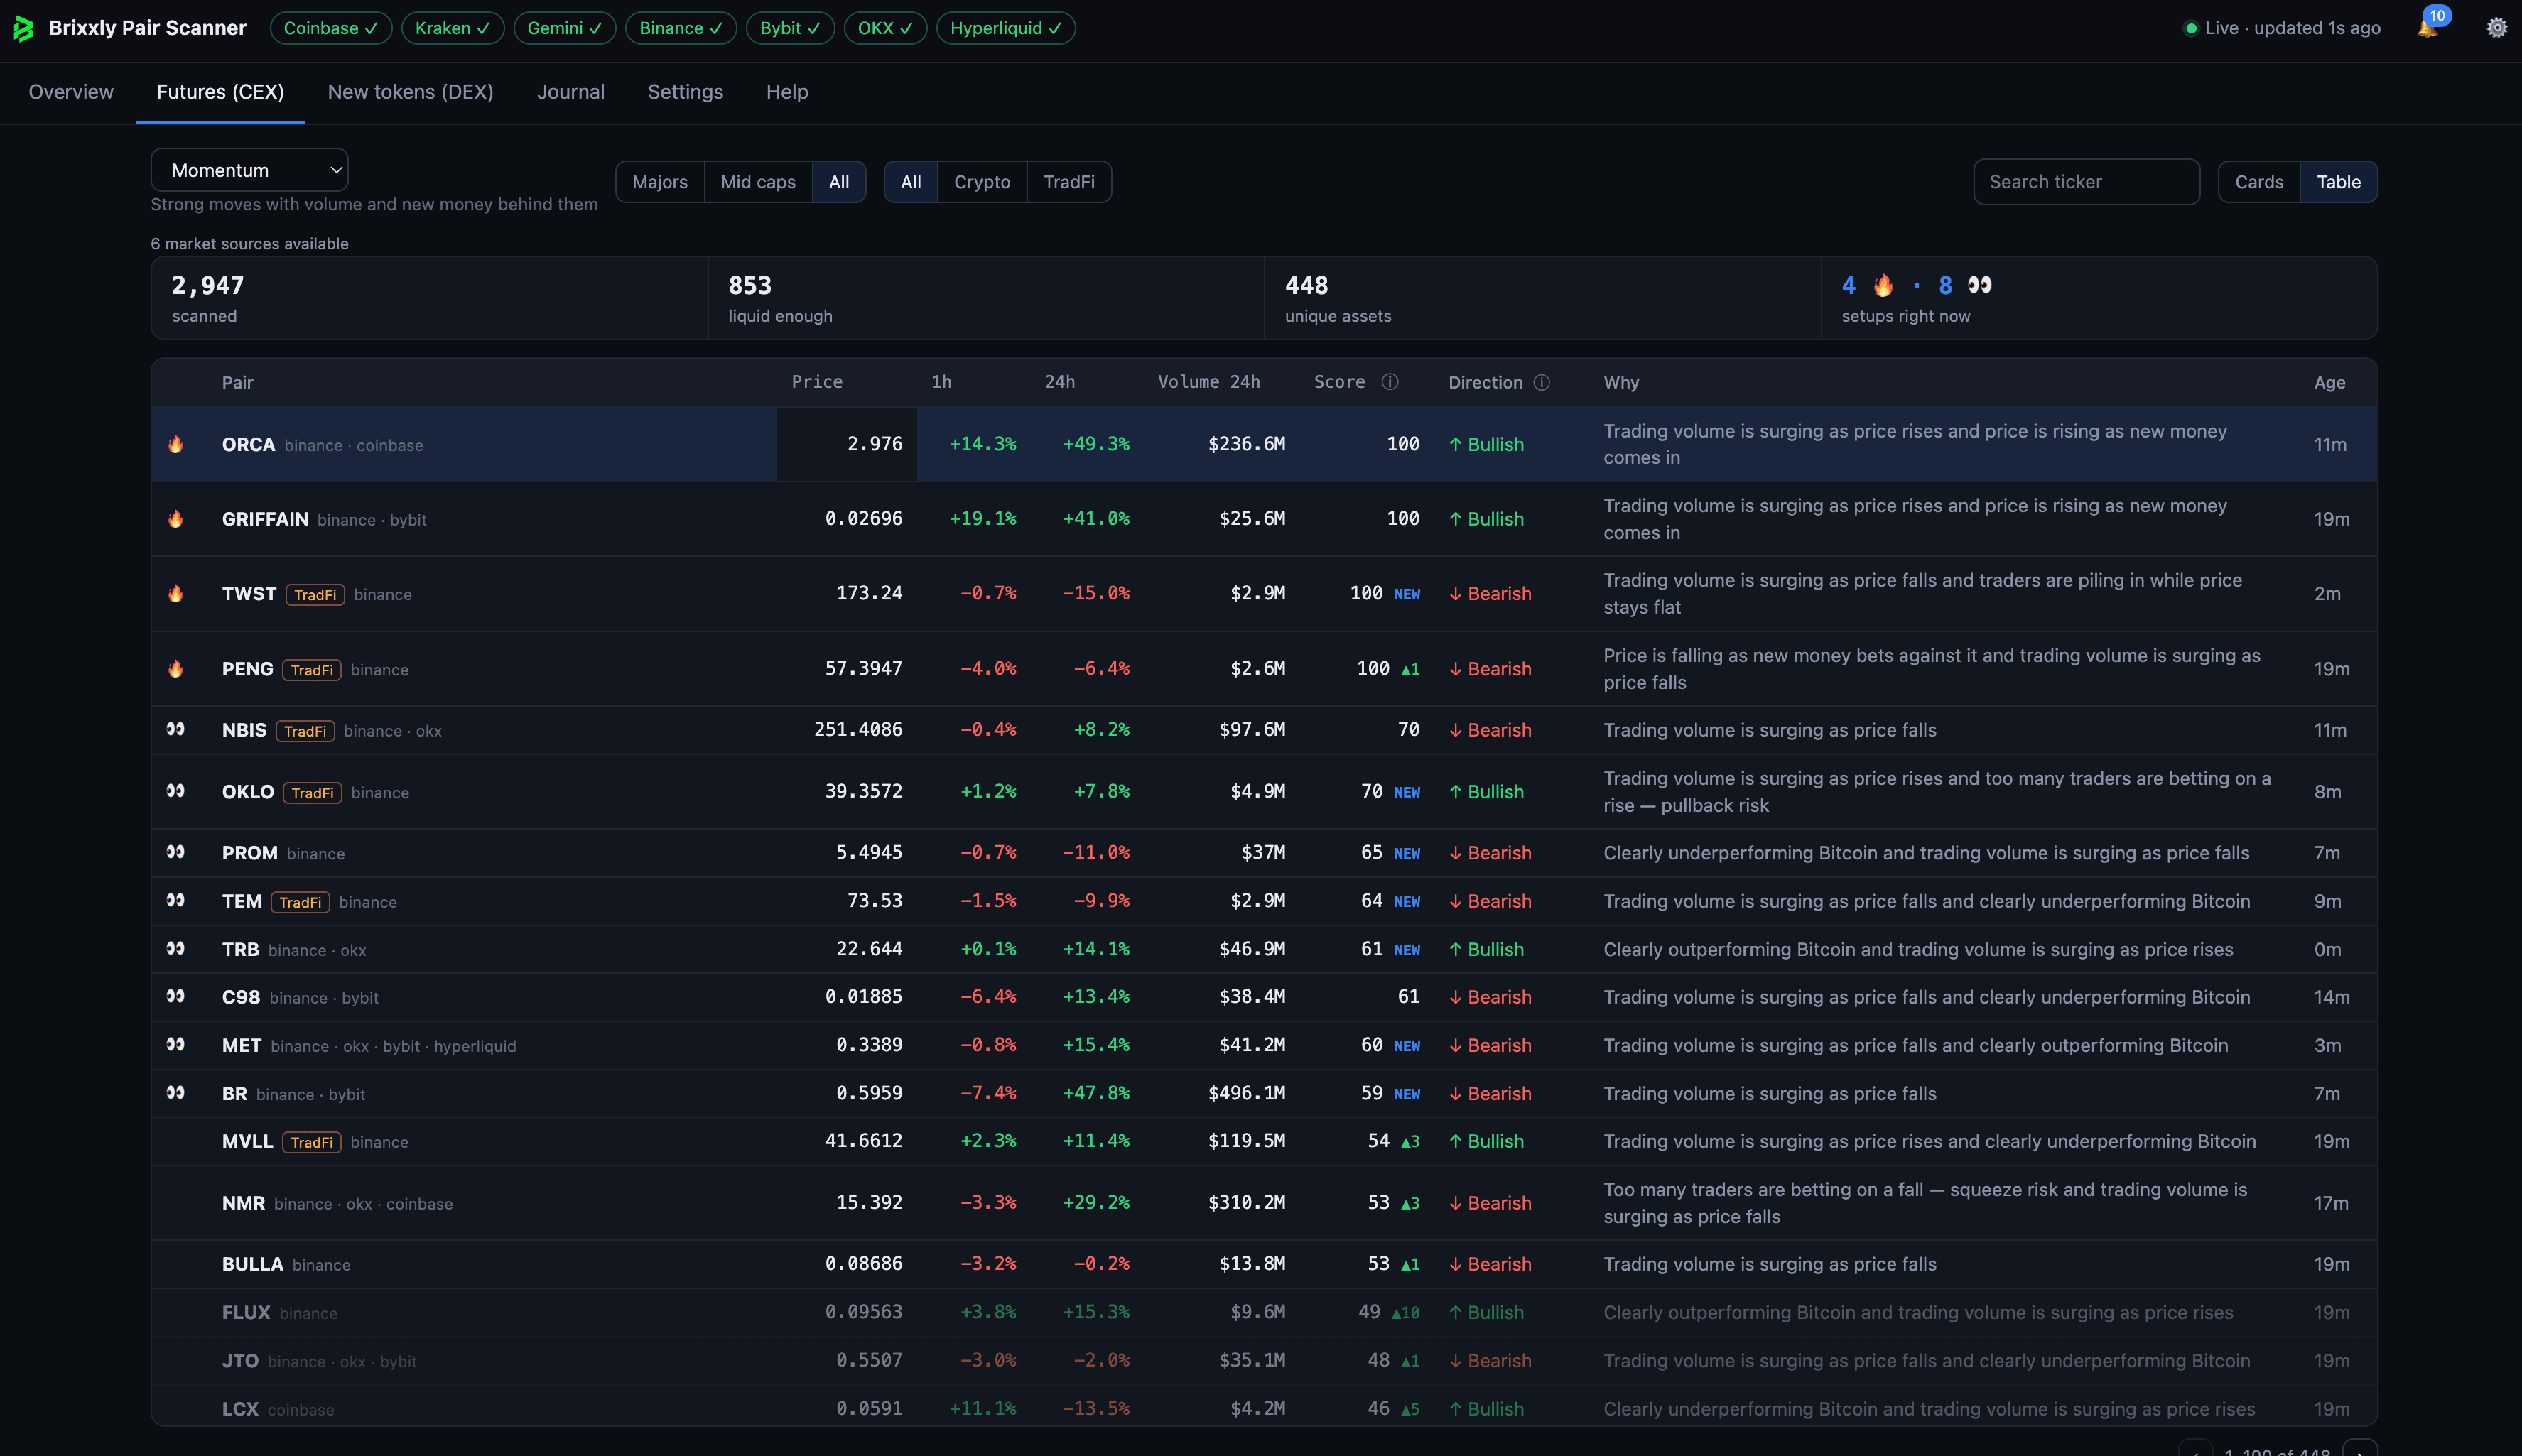Click the fire icon on the ORCA row

176,444
